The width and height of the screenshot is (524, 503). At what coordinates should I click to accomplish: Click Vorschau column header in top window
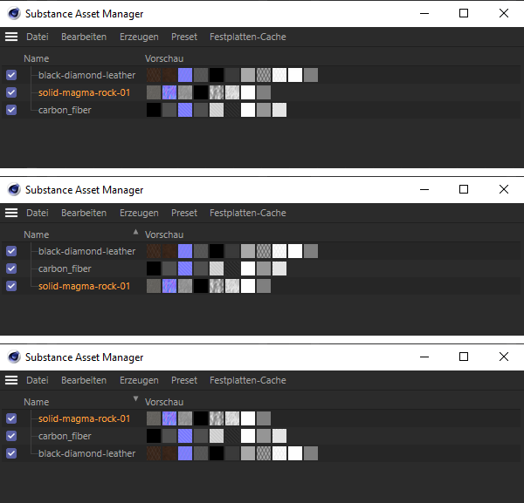(164, 58)
